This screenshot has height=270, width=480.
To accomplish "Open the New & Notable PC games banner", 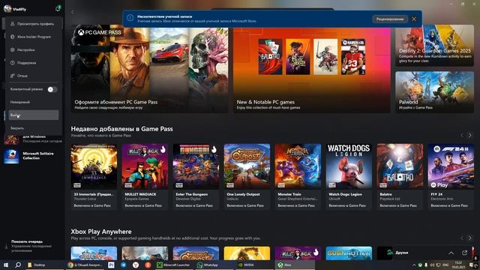I will pyautogui.click(x=312, y=70).
